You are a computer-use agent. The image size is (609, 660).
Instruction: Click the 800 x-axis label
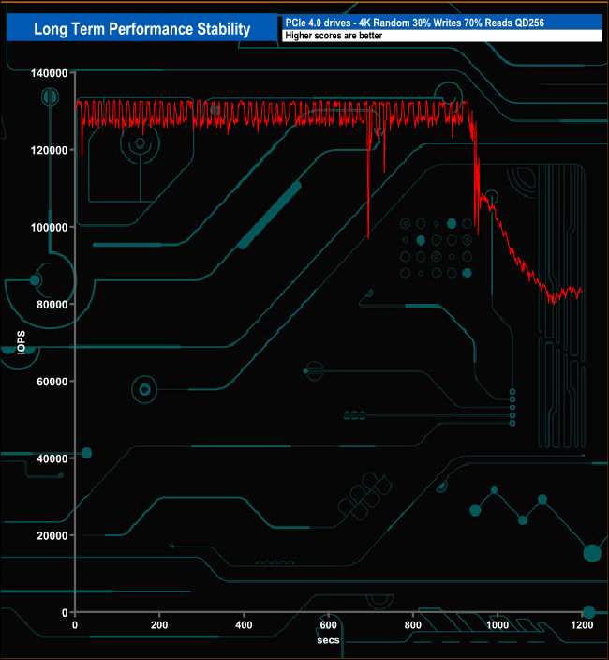pyautogui.click(x=413, y=625)
